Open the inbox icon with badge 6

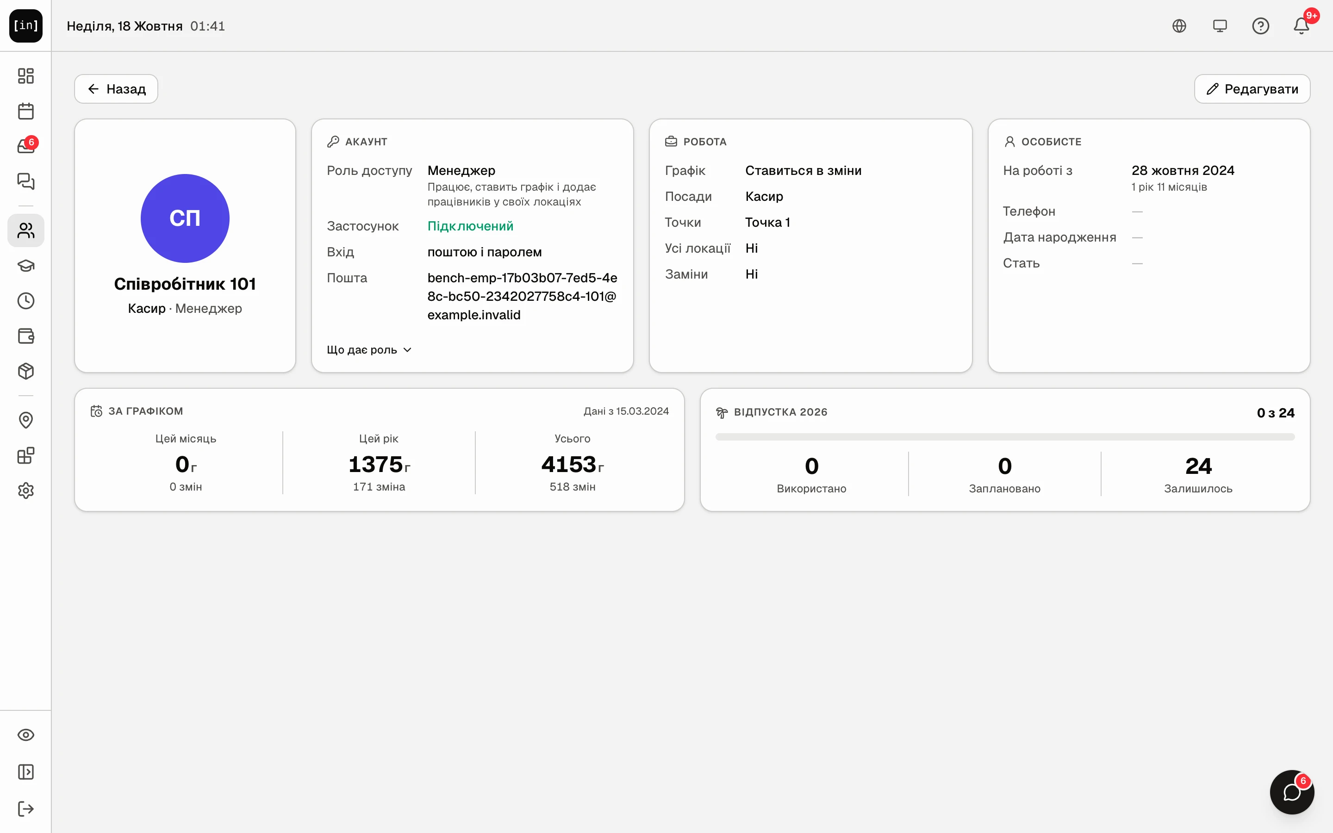26,146
